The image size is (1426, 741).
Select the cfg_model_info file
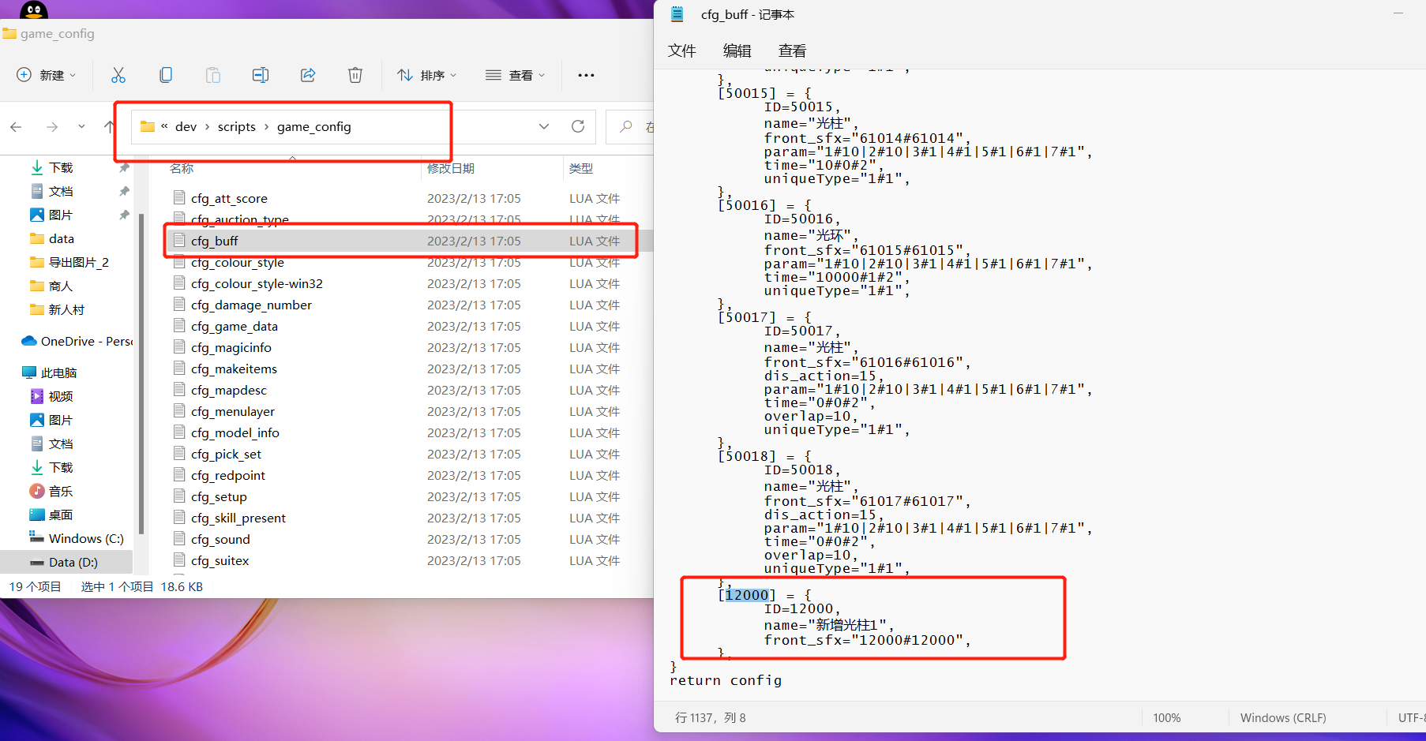pyautogui.click(x=235, y=432)
